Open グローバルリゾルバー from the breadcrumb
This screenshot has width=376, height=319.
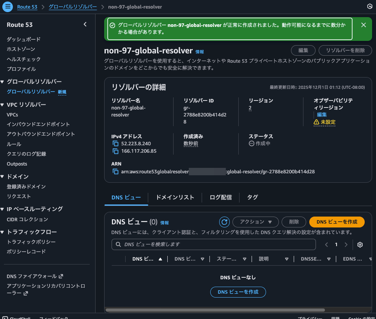[73, 7]
